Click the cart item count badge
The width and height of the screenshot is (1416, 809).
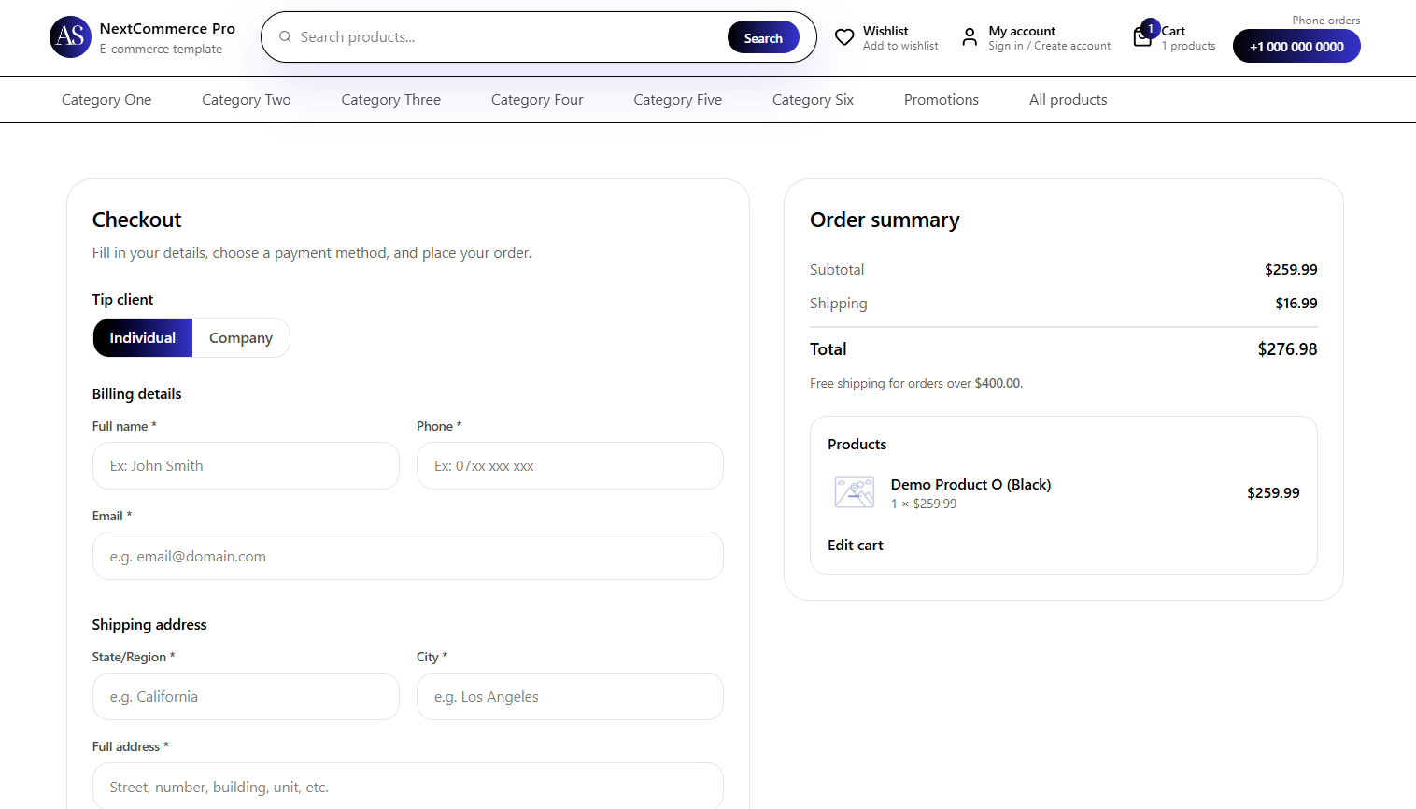point(1149,28)
